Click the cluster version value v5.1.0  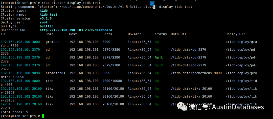click(45, 18)
